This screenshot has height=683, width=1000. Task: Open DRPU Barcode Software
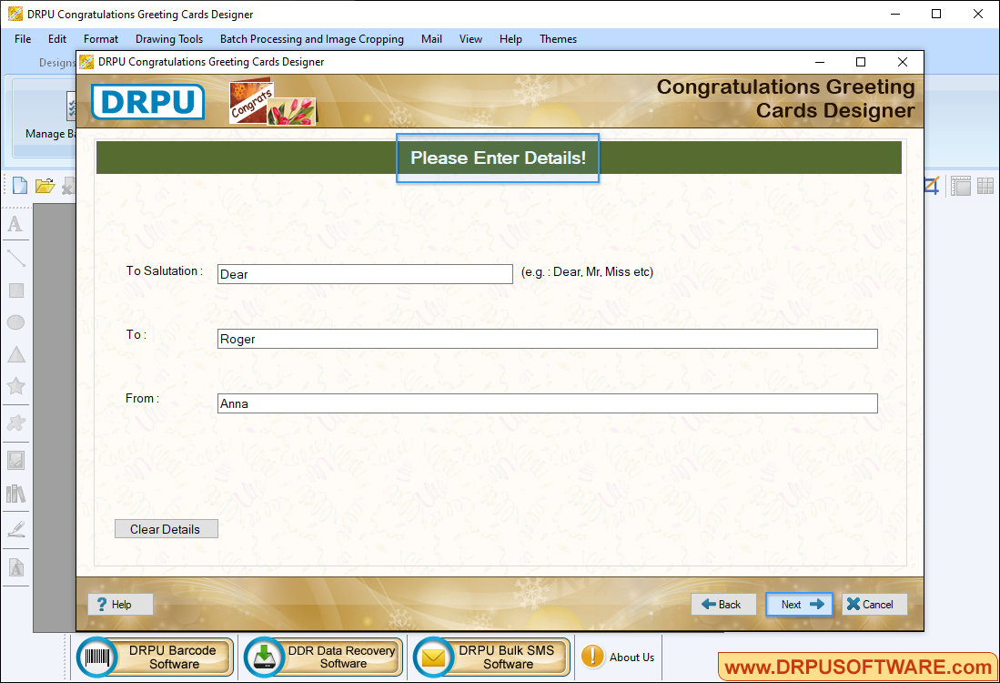click(154, 657)
